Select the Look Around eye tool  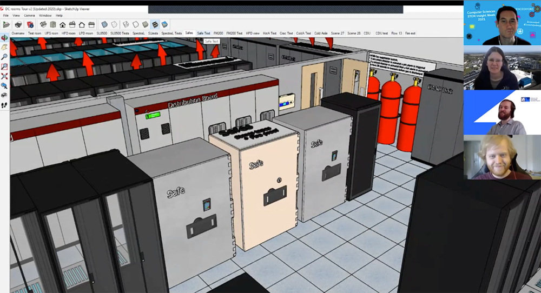tap(4, 96)
